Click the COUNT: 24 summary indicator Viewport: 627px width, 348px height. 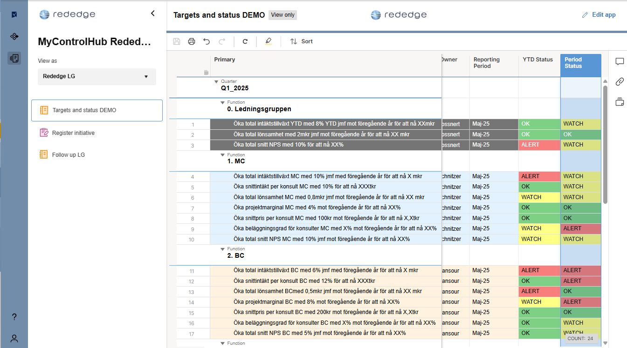(580, 339)
